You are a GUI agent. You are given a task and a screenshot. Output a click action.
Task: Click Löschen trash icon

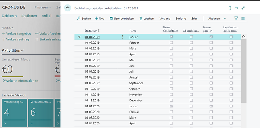[141, 19]
